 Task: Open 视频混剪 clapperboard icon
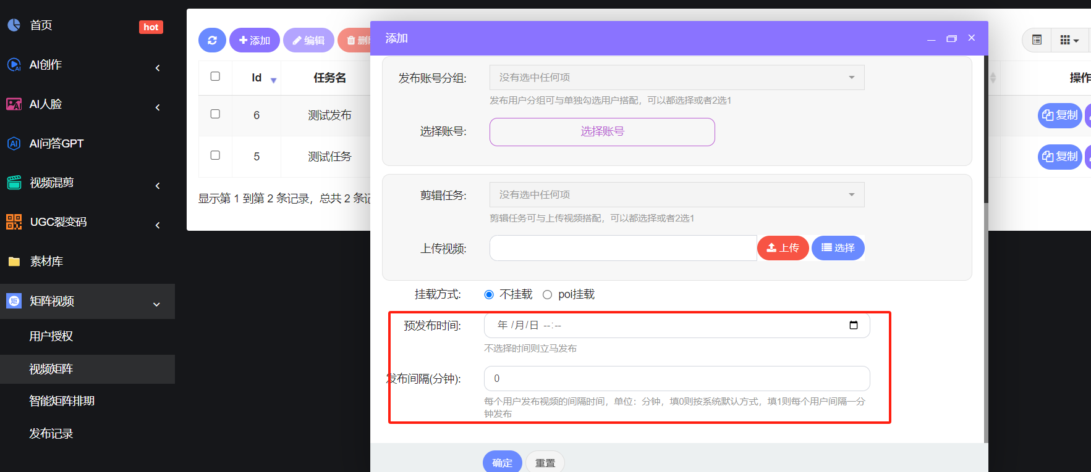click(14, 183)
